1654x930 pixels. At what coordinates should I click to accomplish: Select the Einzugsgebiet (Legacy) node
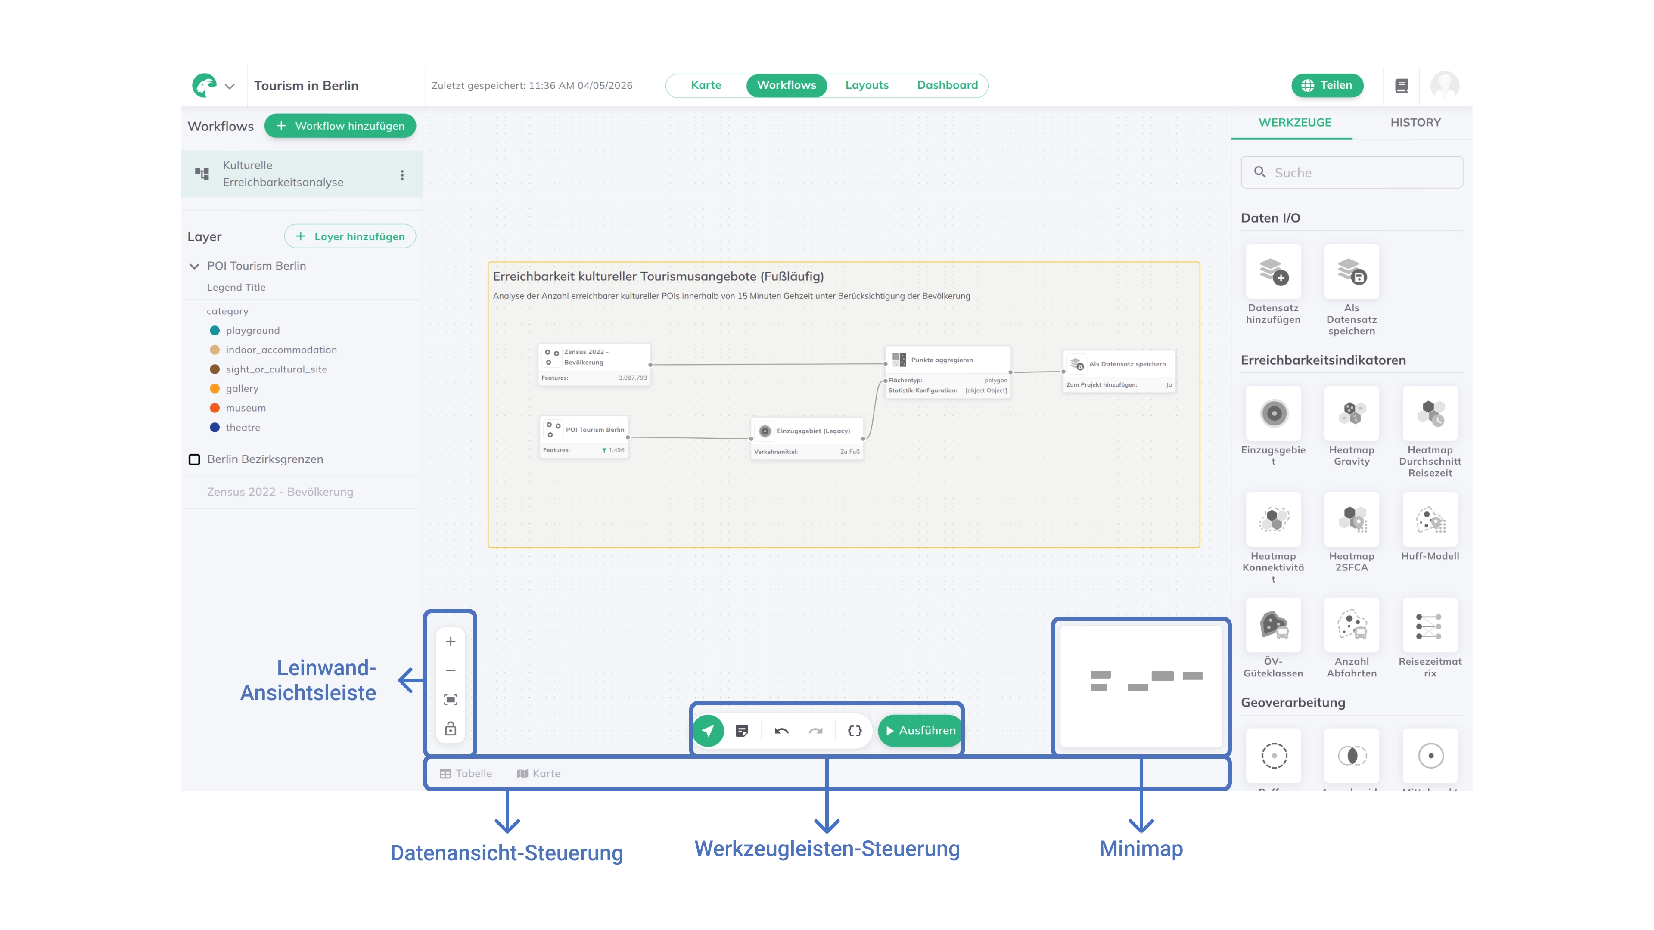pos(806,439)
